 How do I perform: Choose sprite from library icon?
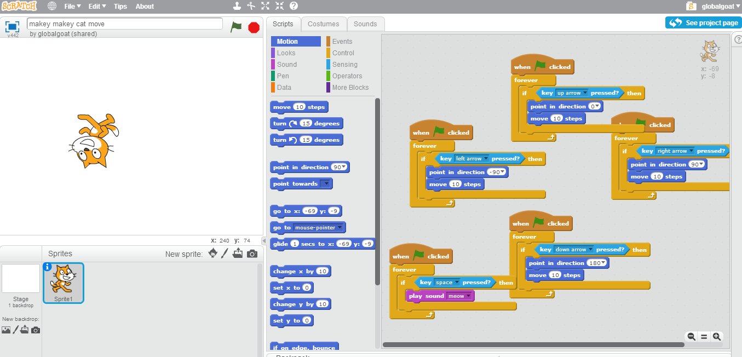[212, 254]
